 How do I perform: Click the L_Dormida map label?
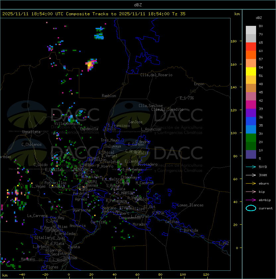(x=189, y=230)
